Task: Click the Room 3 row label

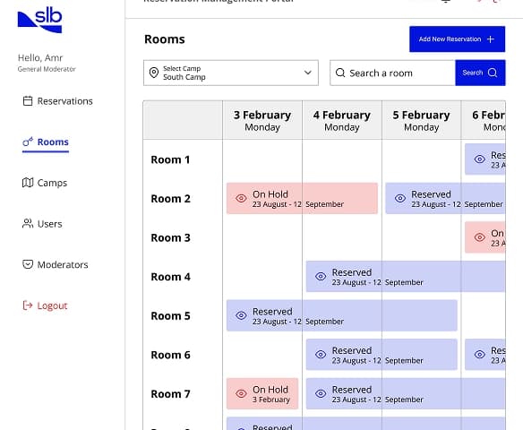Action: tap(170, 238)
